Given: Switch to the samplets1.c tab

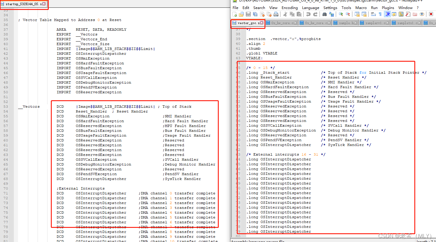Looking at the screenshot, I should pos(407,23).
